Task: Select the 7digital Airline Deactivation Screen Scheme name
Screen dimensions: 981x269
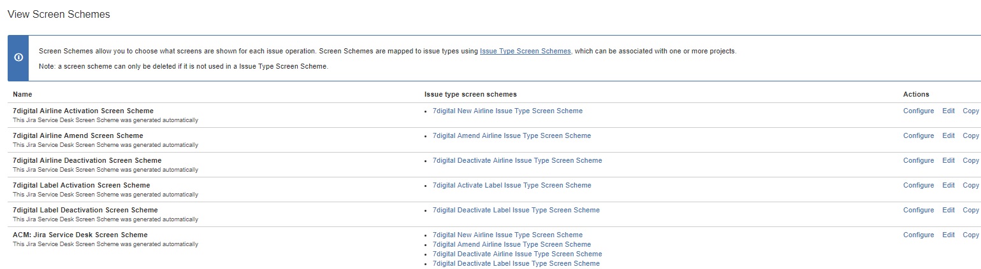Action: (87, 160)
